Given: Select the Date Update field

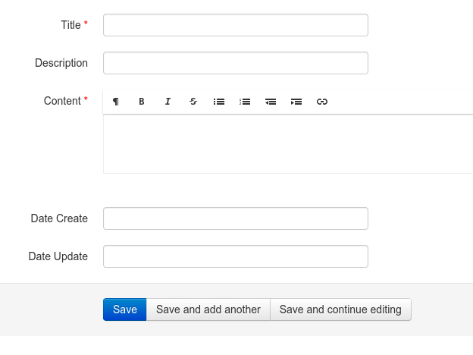Looking at the screenshot, I should pos(235,256).
